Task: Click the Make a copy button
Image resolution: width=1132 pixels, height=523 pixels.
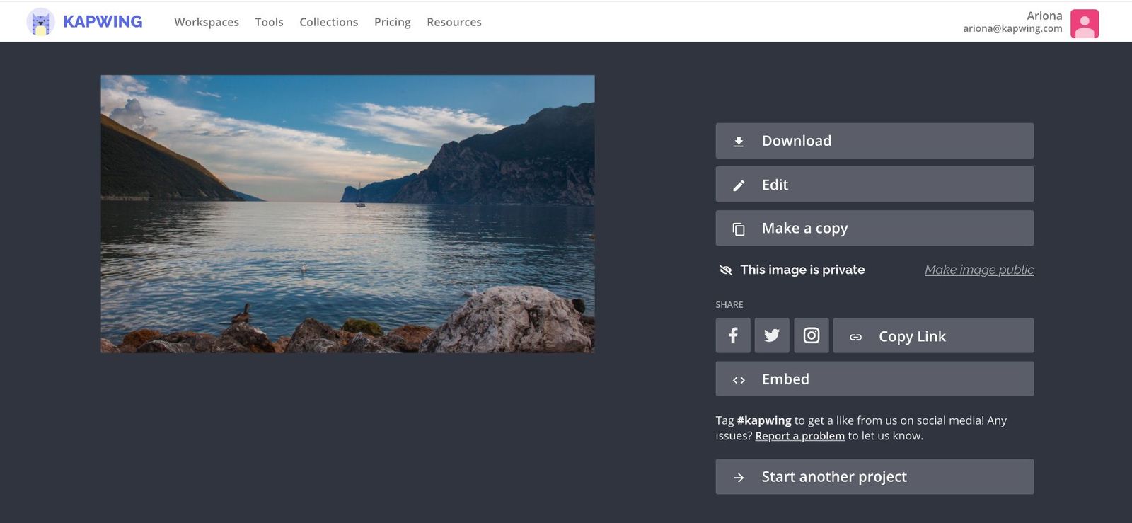Action: [874, 228]
